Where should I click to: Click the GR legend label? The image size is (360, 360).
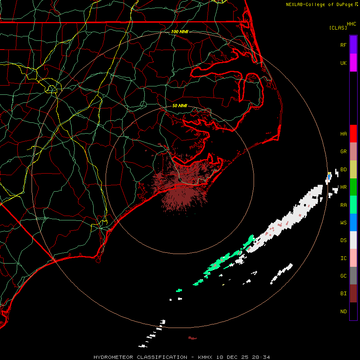[343, 152]
